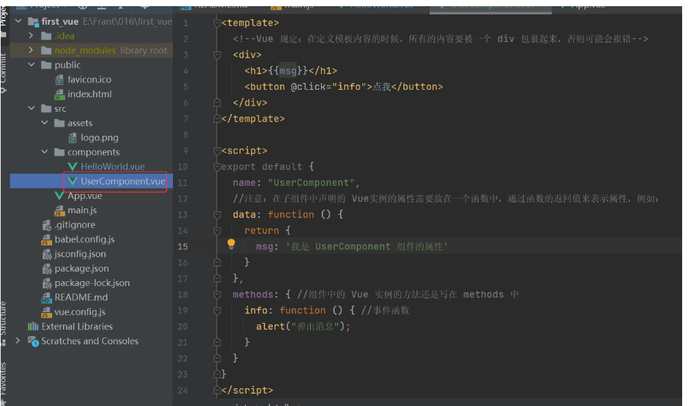The height and width of the screenshot is (406, 689).
Task: Collapse the components folder chevron
Action: (45, 152)
